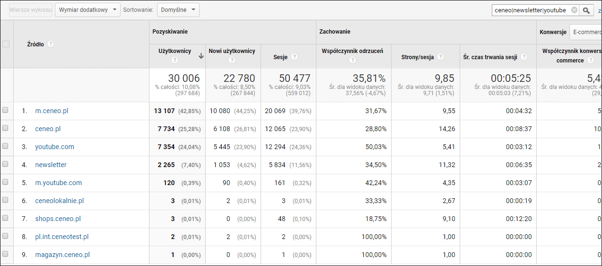Image resolution: width=602 pixels, height=266 pixels.
Task: Open the Sortowanie Domyślne dropdown
Action: point(178,10)
